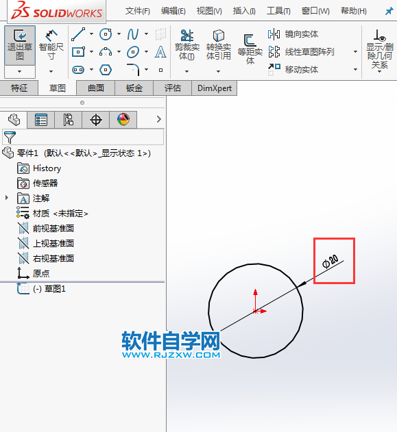The height and width of the screenshot is (432, 397).
Task: Open the Circle tool dropdown arrow
Action: [x=119, y=34]
